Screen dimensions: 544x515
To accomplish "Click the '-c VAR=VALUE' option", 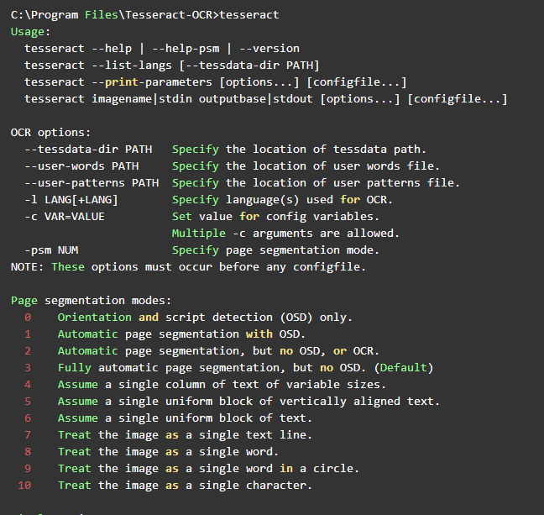I will coord(65,217).
